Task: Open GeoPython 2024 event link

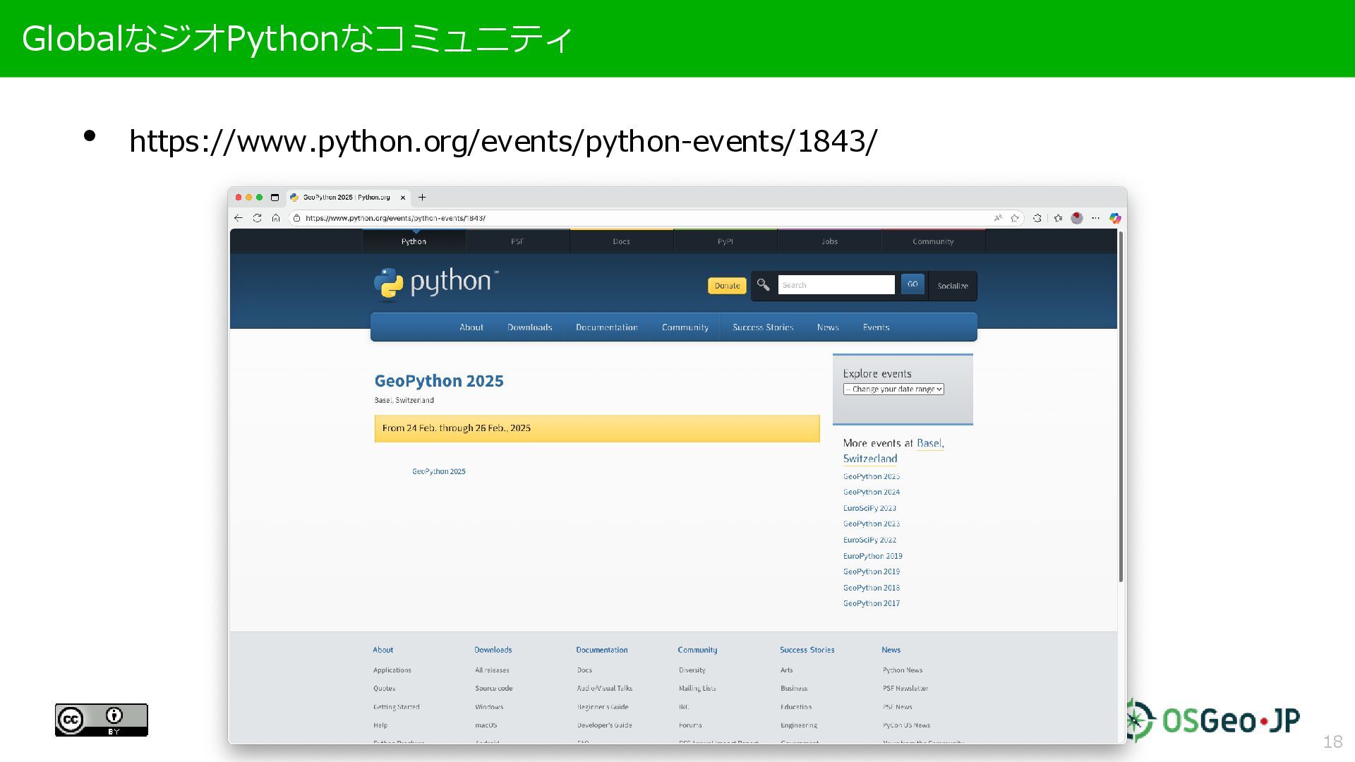Action: tap(872, 492)
